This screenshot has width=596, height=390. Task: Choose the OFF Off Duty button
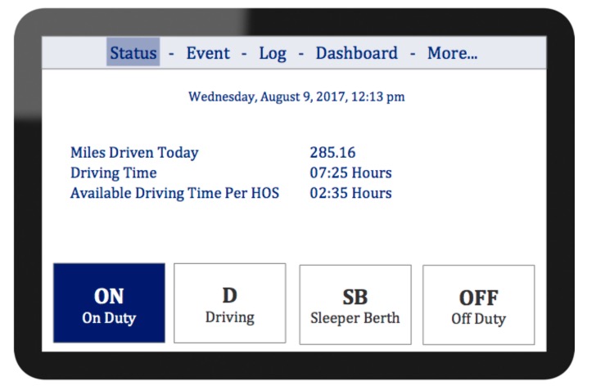(x=478, y=304)
